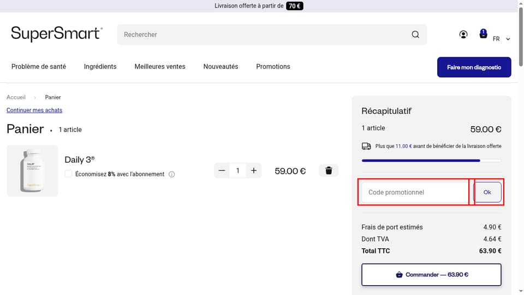
Task: Click Faire mon diagnostic button
Action: click(474, 67)
